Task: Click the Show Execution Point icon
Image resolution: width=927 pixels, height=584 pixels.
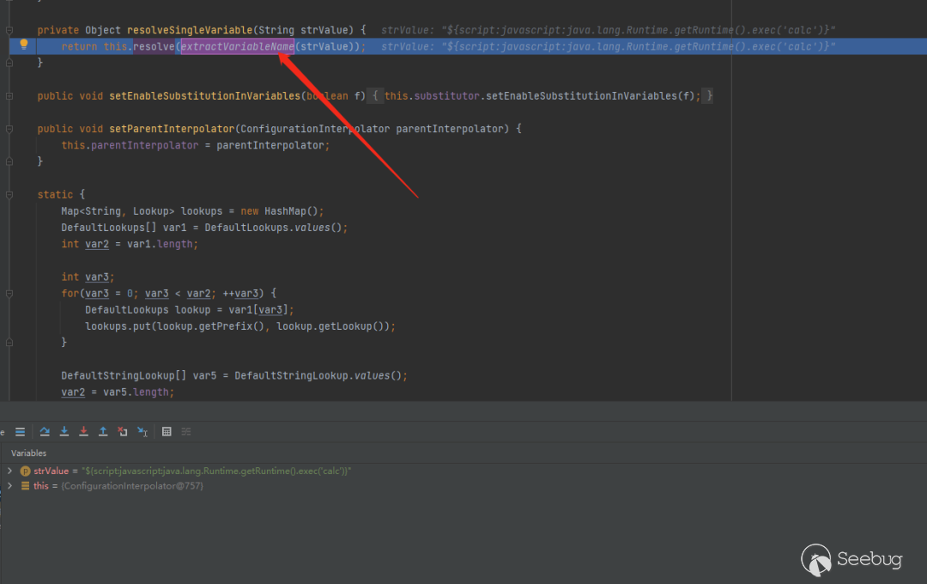Action: coord(20,432)
